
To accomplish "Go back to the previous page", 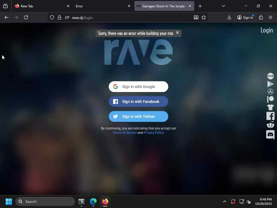I will click(6, 17).
